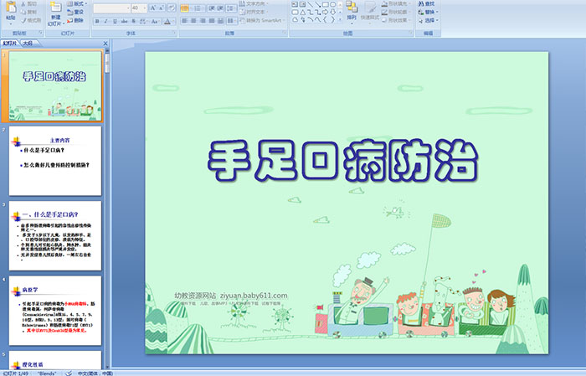586x376 pixels.
Task: Toggle Italic formatting
Action: (x=106, y=21)
